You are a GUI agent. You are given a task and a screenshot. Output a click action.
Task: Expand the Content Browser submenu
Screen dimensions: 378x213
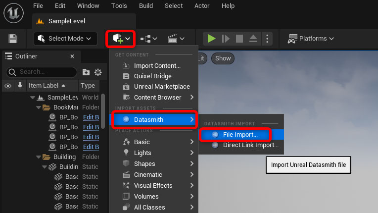(x=154, y=98)
